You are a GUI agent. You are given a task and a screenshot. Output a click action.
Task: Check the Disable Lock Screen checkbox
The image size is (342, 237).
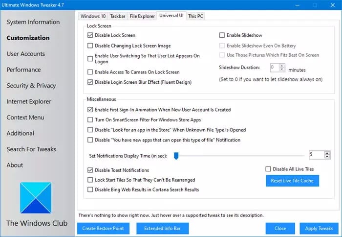tap(90, 35)
